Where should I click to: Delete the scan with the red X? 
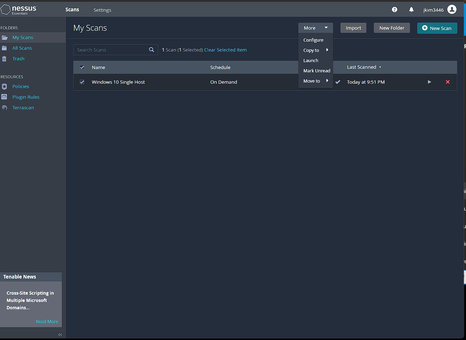447,82
